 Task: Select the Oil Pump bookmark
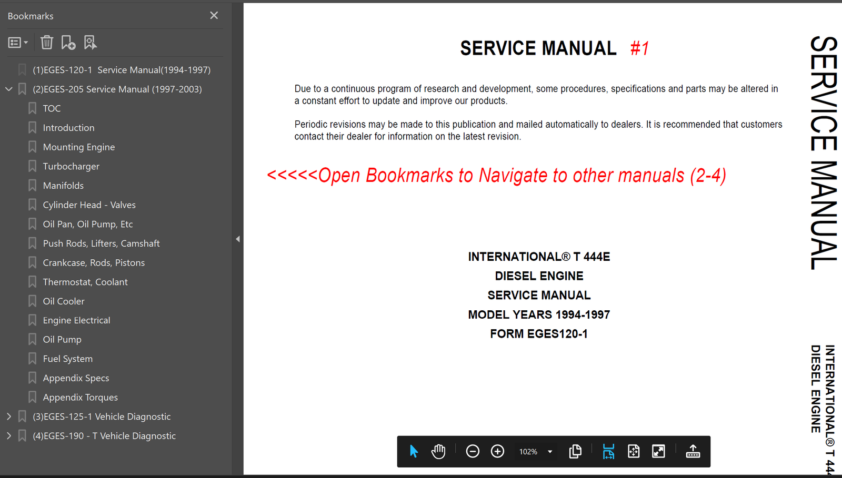tap(62, 340)
